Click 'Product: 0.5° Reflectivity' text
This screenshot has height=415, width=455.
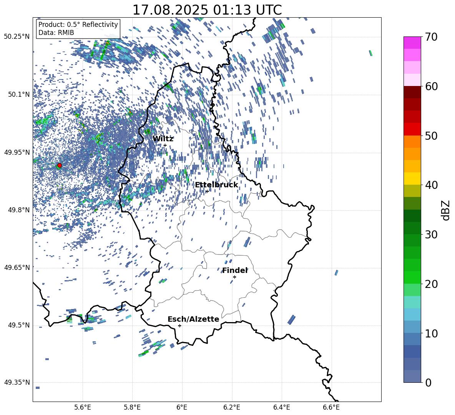click(x=78, y=25)
